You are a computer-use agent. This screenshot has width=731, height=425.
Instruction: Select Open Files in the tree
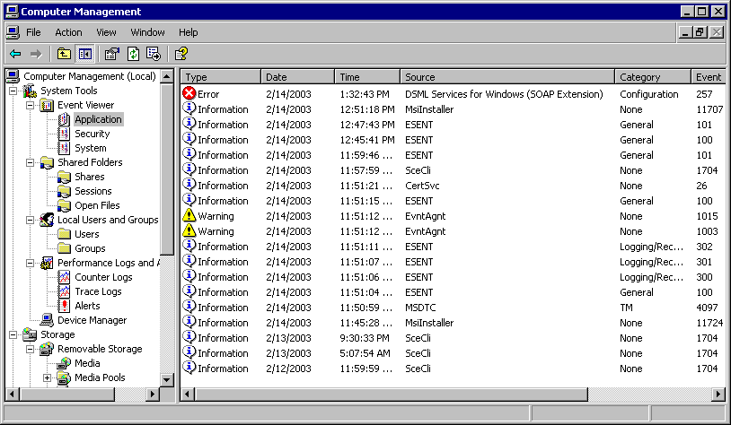point(97,205)
